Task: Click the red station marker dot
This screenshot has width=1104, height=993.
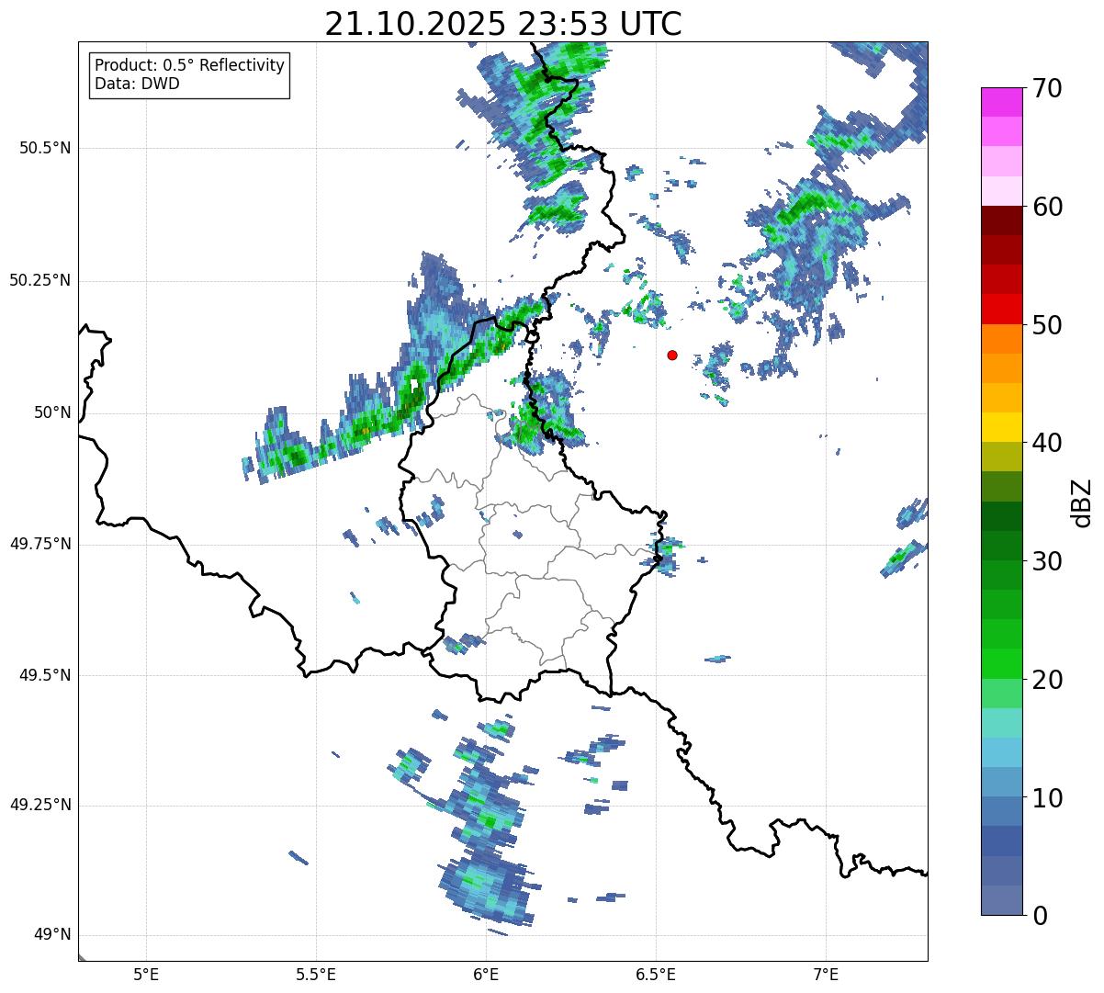Action: point(672,355)
